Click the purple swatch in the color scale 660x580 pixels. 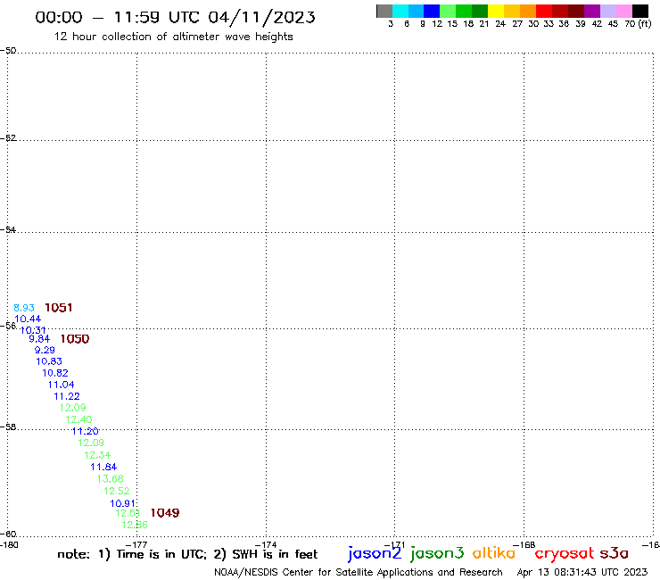coord(592,11)
